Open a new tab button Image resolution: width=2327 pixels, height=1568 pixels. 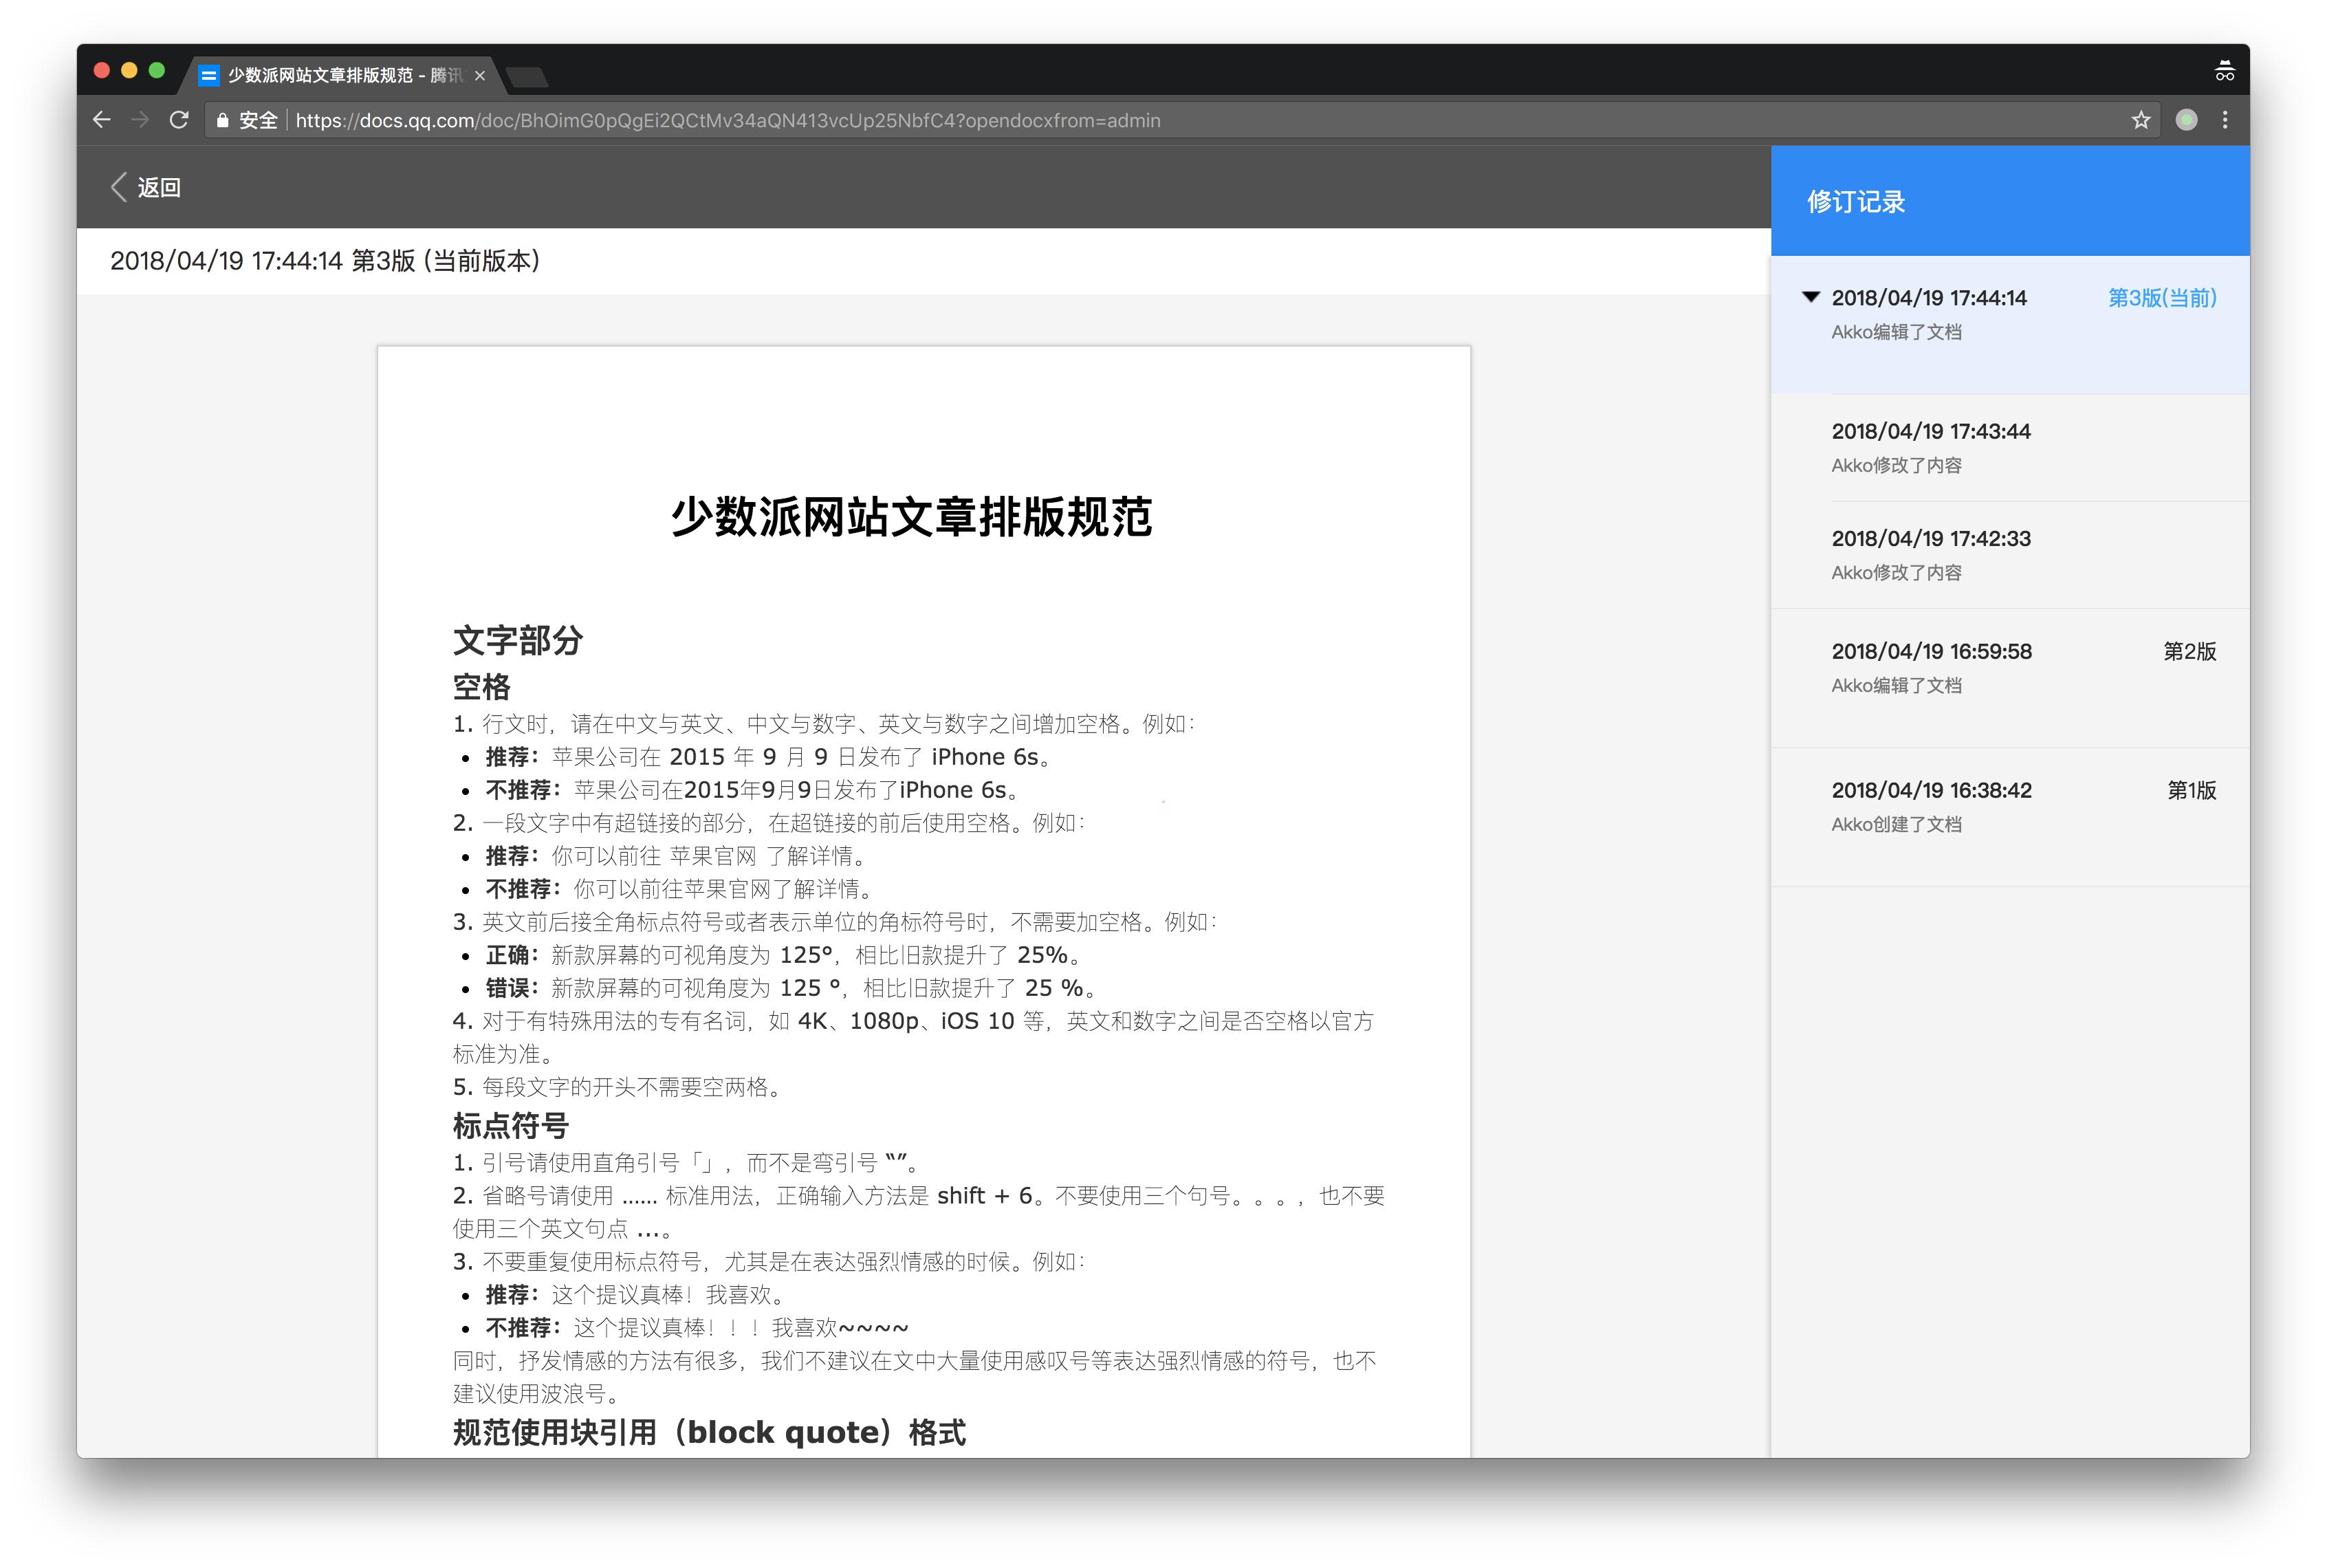point(527,77)
